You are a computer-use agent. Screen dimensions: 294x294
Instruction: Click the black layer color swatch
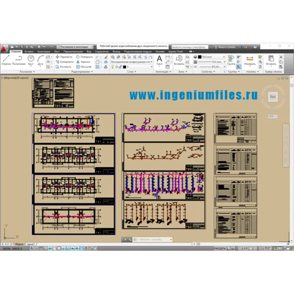click(124, 67)
